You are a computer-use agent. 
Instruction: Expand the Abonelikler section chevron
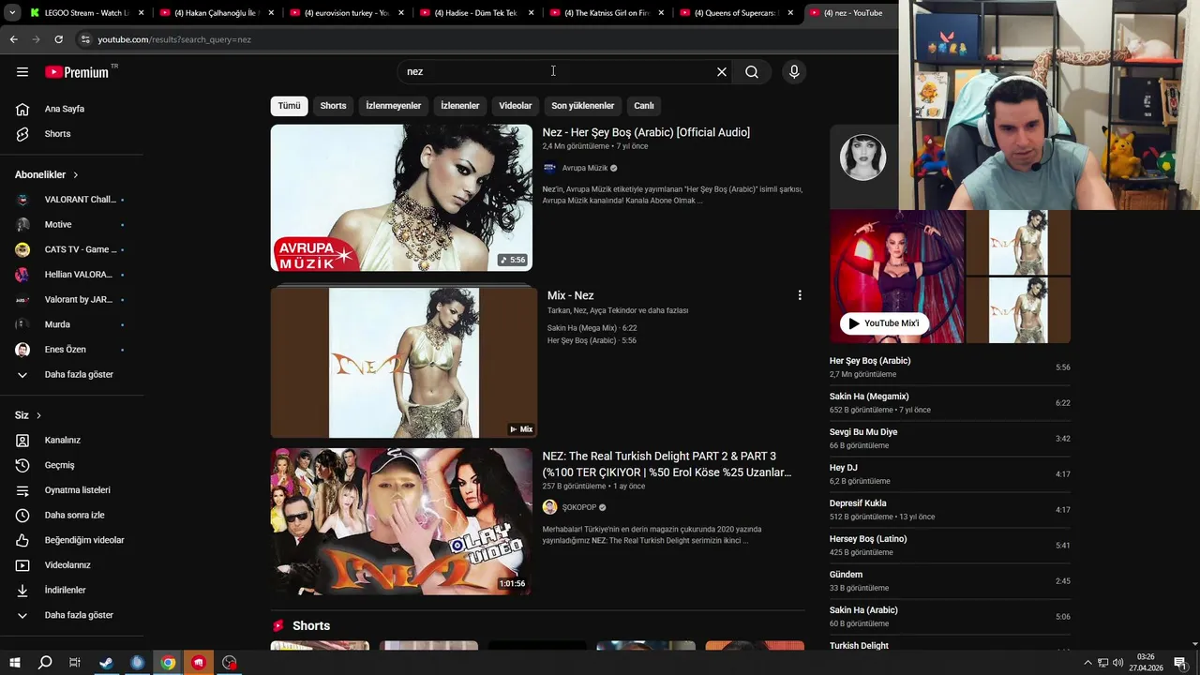click(76, 175)
